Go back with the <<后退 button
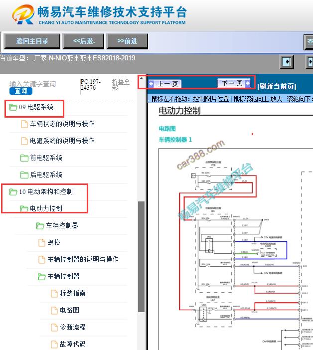Screen dimensions: 313x350 [x=83, y=41]
